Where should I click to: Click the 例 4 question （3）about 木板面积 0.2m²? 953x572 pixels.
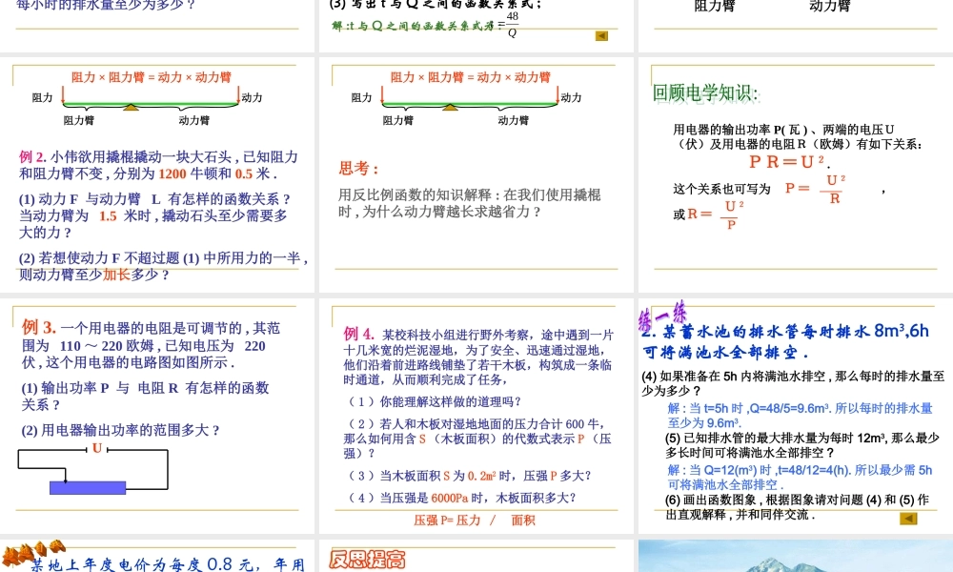pyautogui.click(x=469, y=476)
